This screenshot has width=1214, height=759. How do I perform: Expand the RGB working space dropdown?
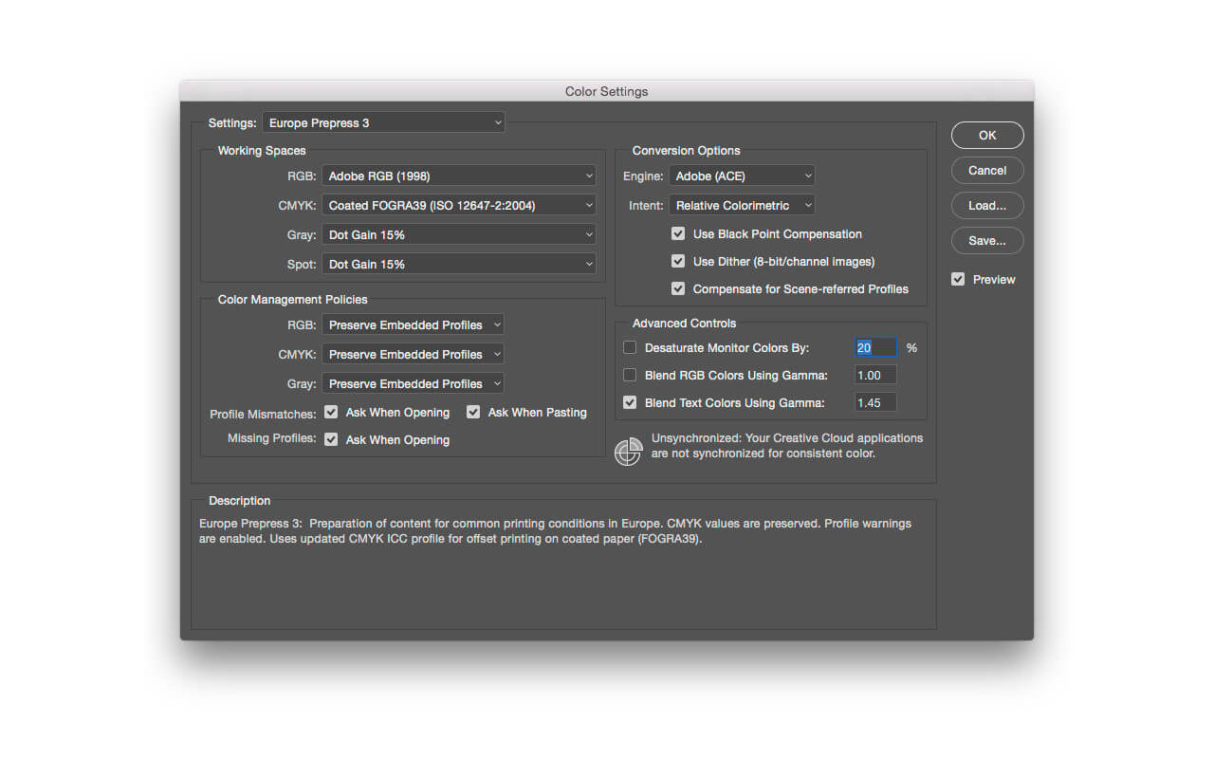[459, 176]
